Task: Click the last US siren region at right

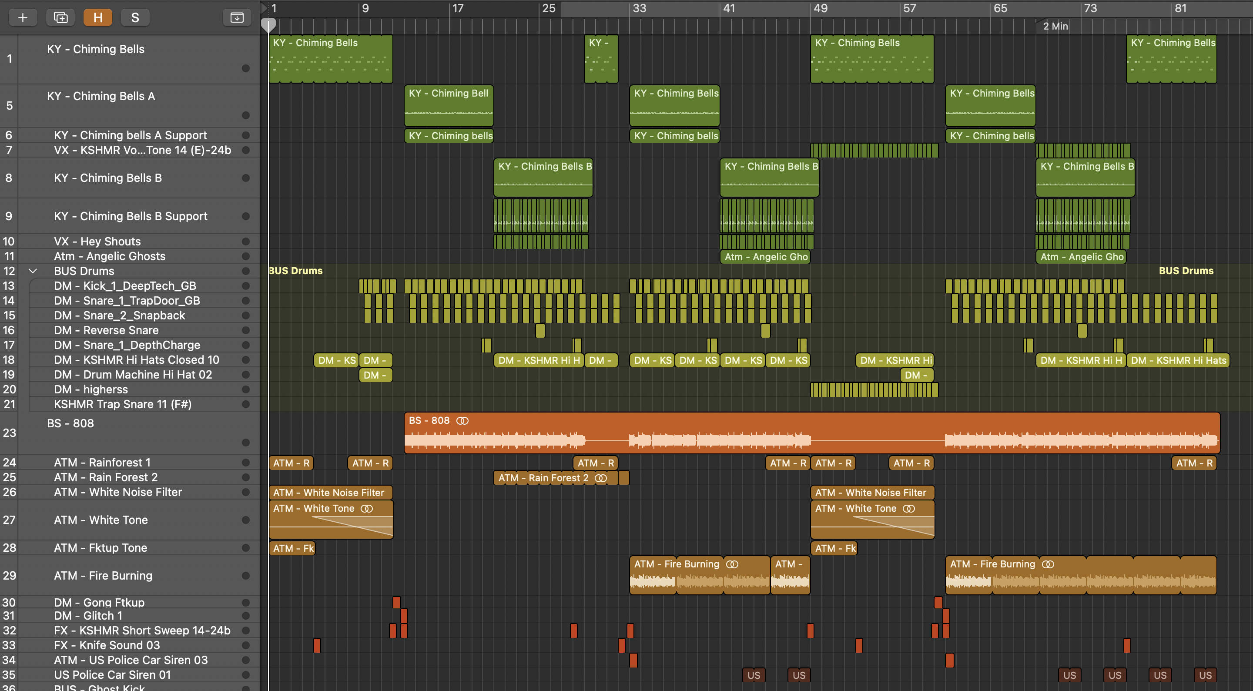Action: click(1205, 675)
